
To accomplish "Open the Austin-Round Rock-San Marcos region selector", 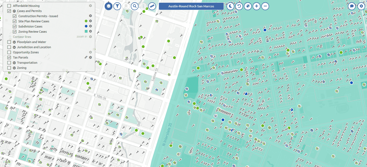I will [x=191, y=6].
